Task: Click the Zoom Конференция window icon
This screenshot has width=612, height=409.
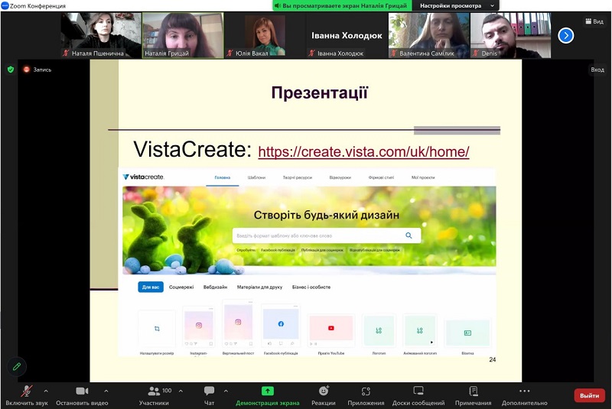Action: [x=5, y=5]
